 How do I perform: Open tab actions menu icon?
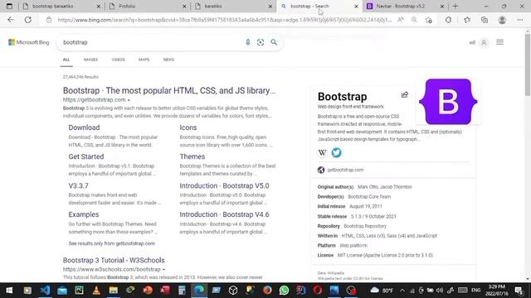point(9,6)
